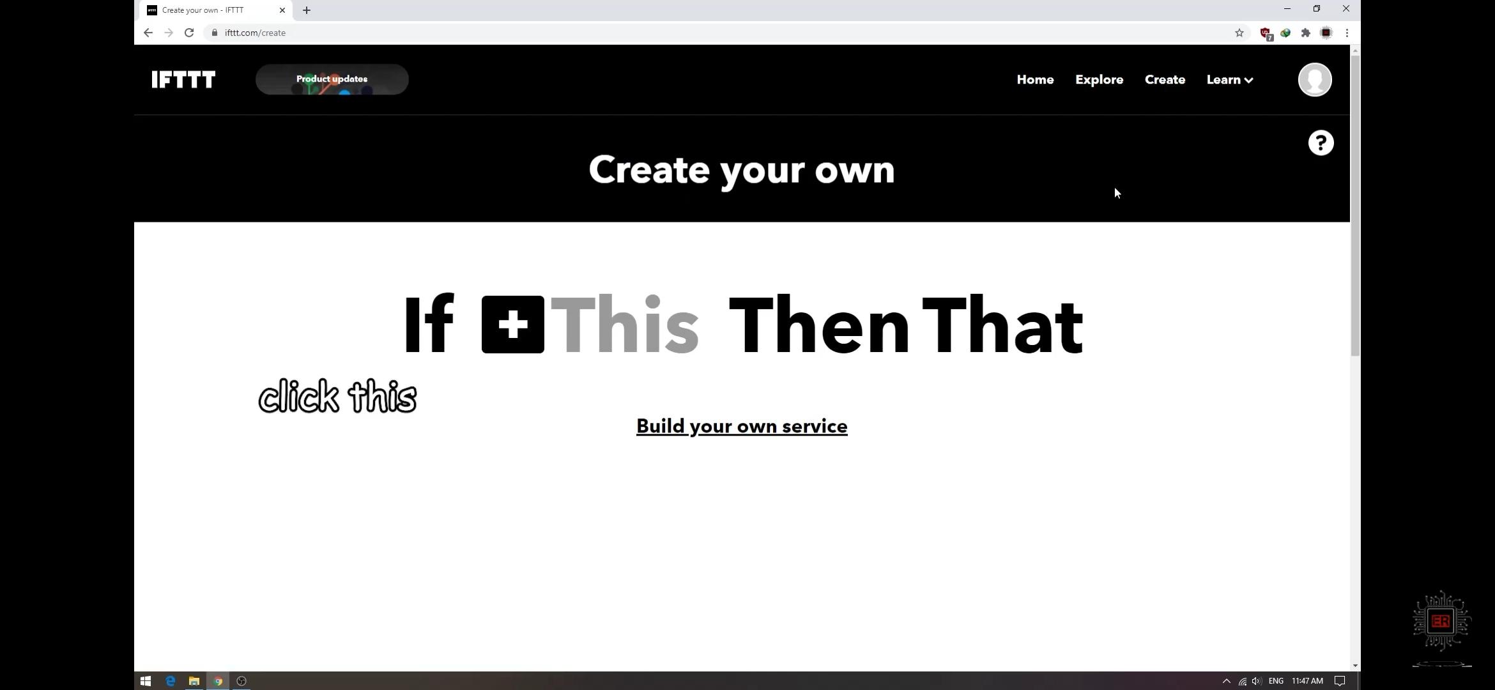Click the Build your own service link
The width and height of the screenshot is (1495, 690).
pos(742,425)
